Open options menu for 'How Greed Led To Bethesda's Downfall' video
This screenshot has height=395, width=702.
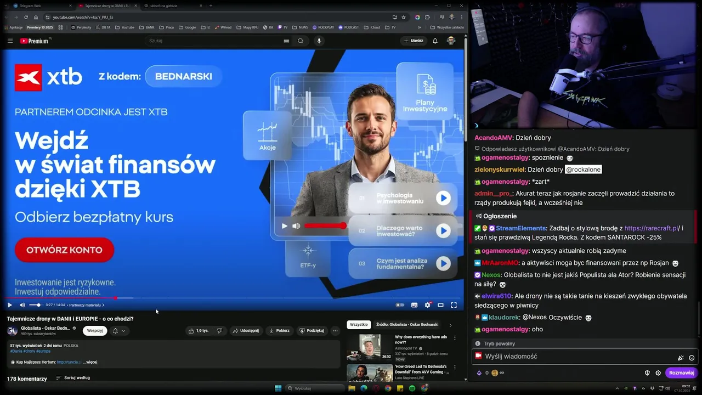[x=455, y=368]
